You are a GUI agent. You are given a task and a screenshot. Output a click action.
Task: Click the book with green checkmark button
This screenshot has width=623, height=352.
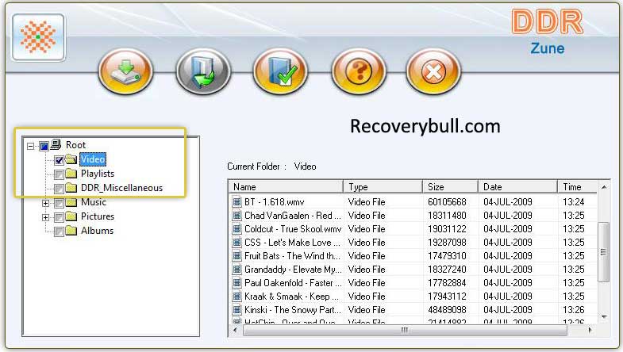point(280,71)
